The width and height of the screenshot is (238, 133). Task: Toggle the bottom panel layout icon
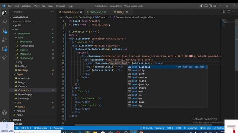click(x=206, y=6)
